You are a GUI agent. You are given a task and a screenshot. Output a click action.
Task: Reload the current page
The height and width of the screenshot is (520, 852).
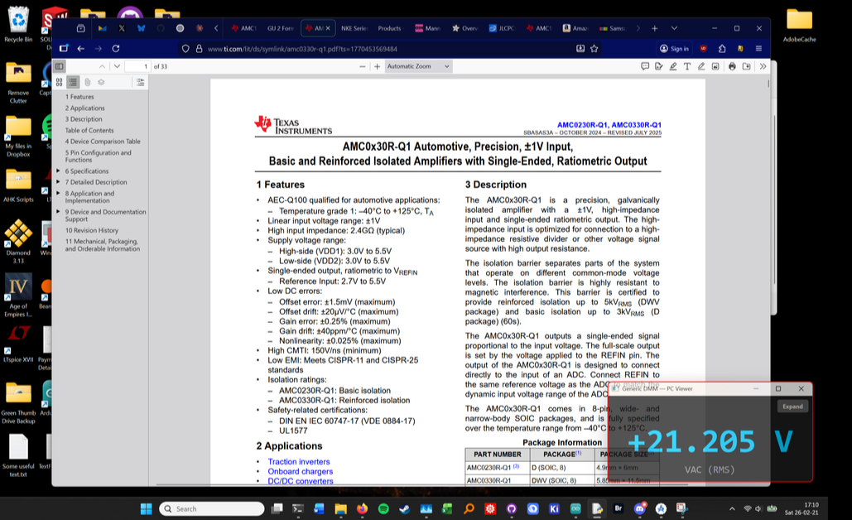[x=116, y=48]
